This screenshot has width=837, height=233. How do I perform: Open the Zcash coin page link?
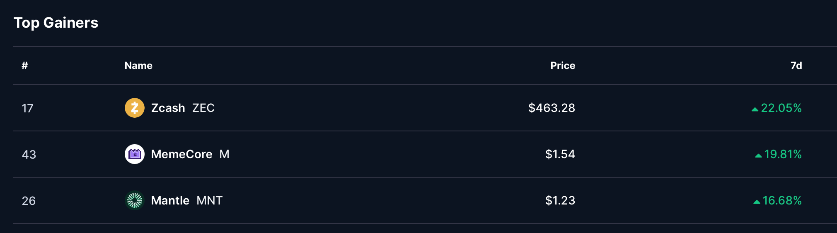click(x=168, y=108)
